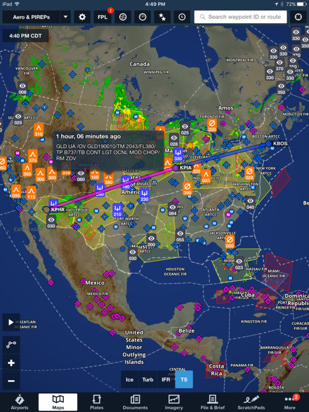Tap the battery 72% status indicator

point(296,4)
